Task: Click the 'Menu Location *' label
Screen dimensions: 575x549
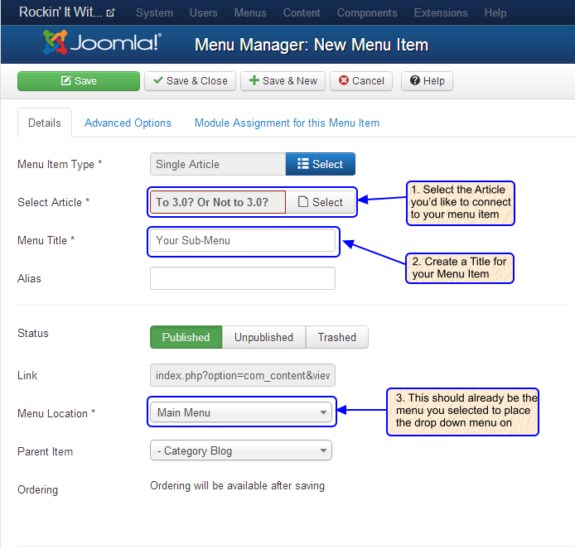Action: coord(56,413)
